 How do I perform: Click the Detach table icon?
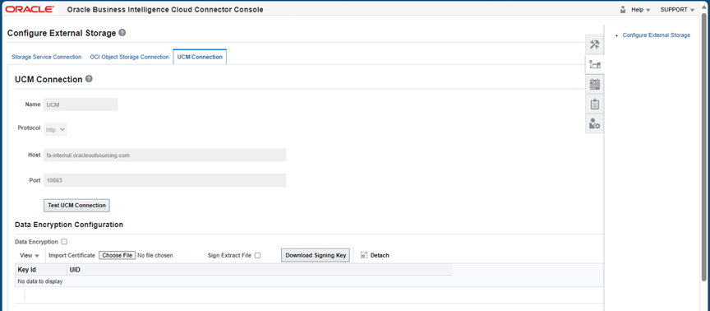click(363, 255)
